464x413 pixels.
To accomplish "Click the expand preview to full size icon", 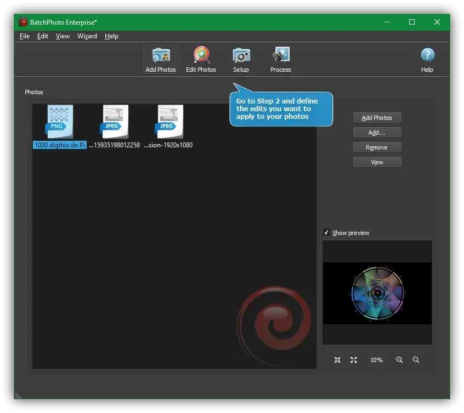I will [354, 360].
